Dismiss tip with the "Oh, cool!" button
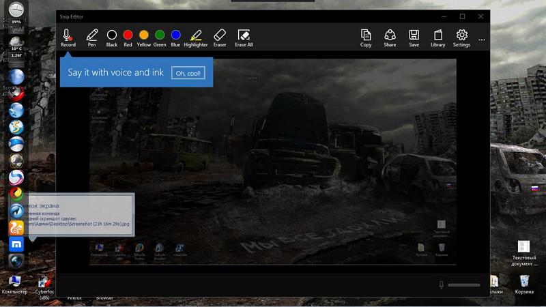 point(188,73)
